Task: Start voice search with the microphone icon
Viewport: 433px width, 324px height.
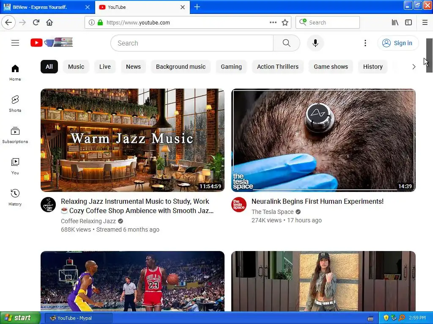Action: click(315, 43)
